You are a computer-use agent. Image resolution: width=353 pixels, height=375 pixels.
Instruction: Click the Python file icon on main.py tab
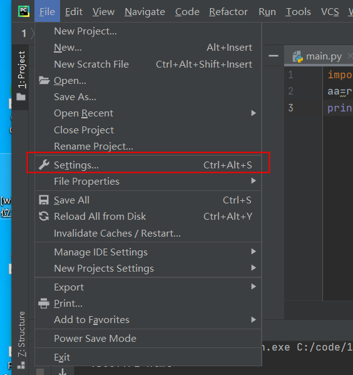point(298,57)
